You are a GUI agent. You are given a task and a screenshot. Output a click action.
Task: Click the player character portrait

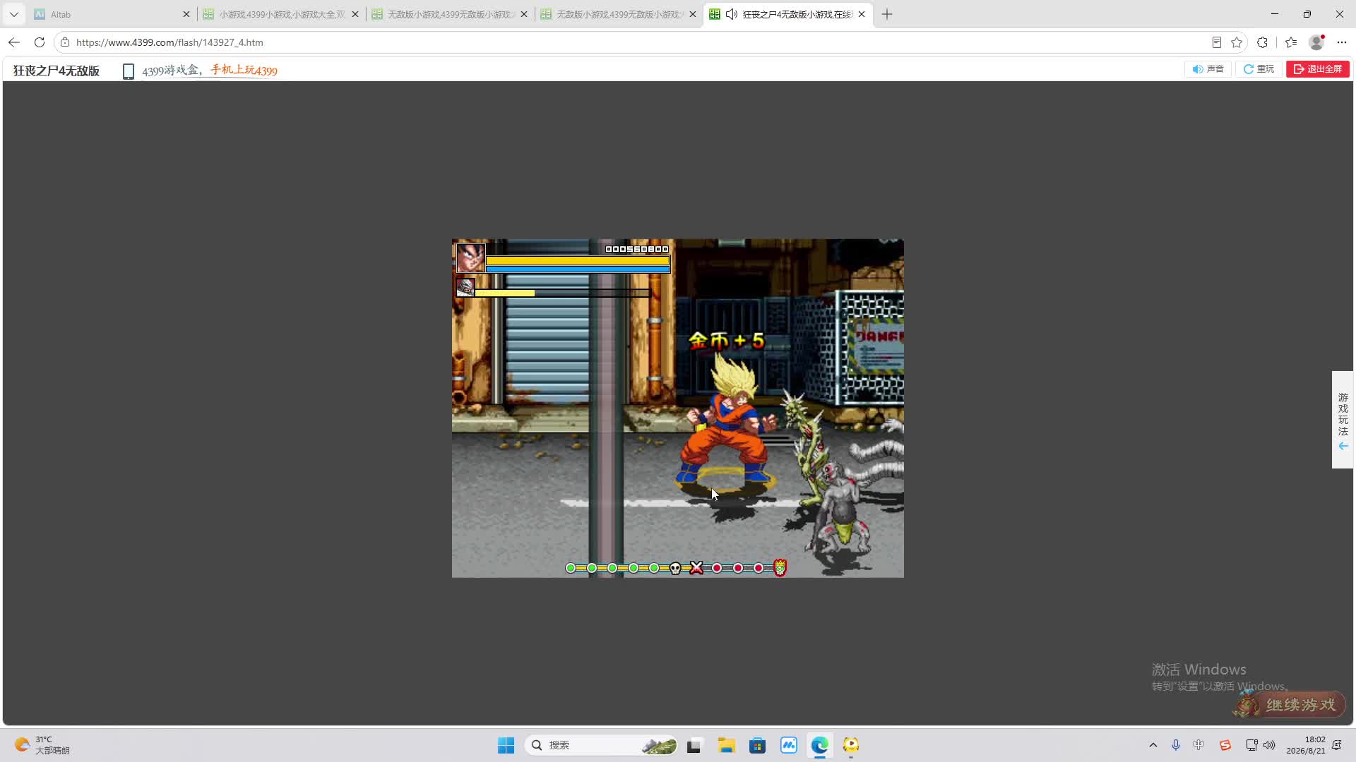pos(470,258)
